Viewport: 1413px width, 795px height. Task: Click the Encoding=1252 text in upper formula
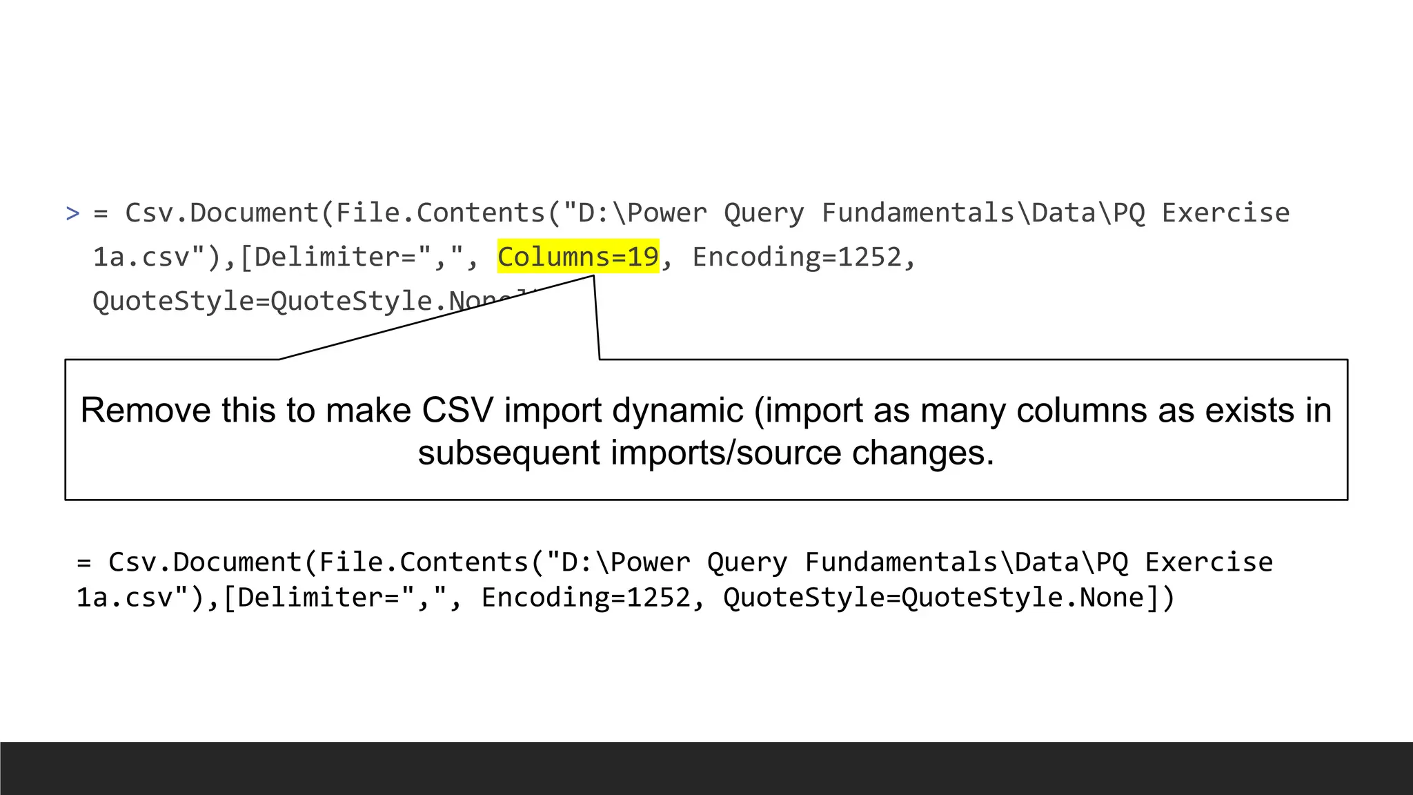click(x=798, y=257)
